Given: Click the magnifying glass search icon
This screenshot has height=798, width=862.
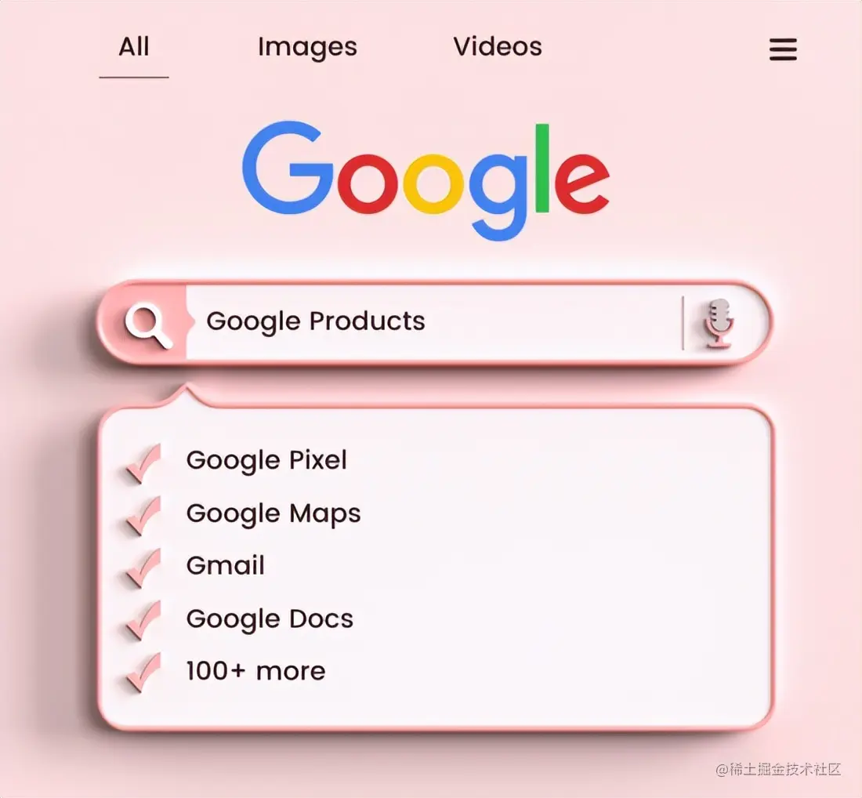Looking at the screenshot, I should (148, 325).
